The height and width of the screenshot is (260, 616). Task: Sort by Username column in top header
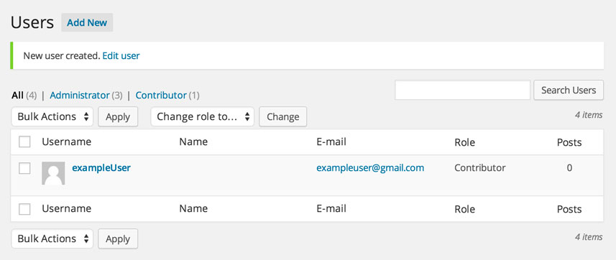pyautogui.click(x=66, y=141)
